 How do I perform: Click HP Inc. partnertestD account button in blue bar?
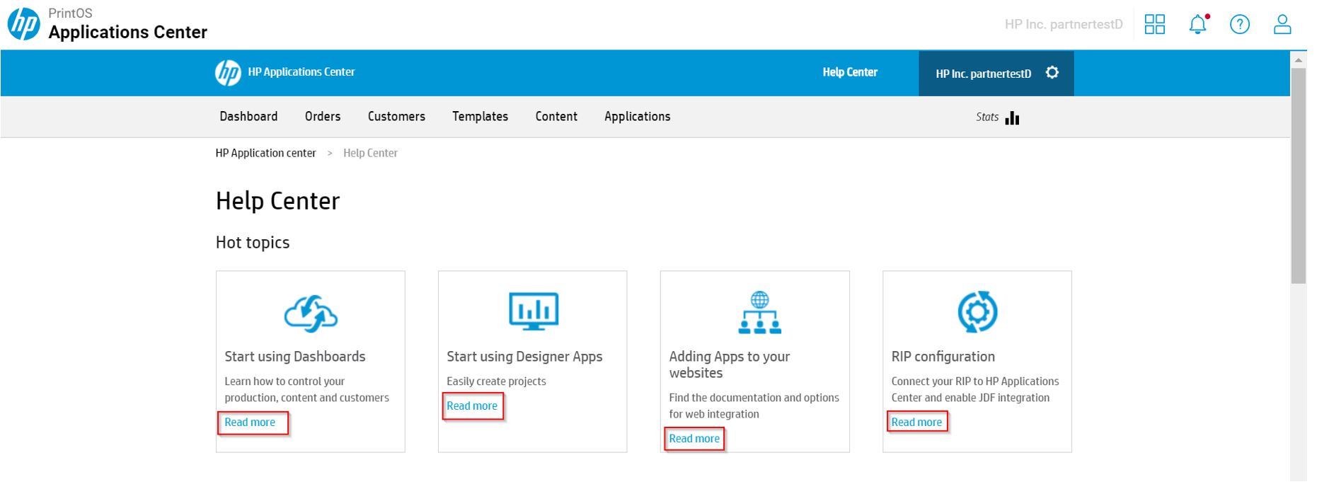click(x=996, y=73)
